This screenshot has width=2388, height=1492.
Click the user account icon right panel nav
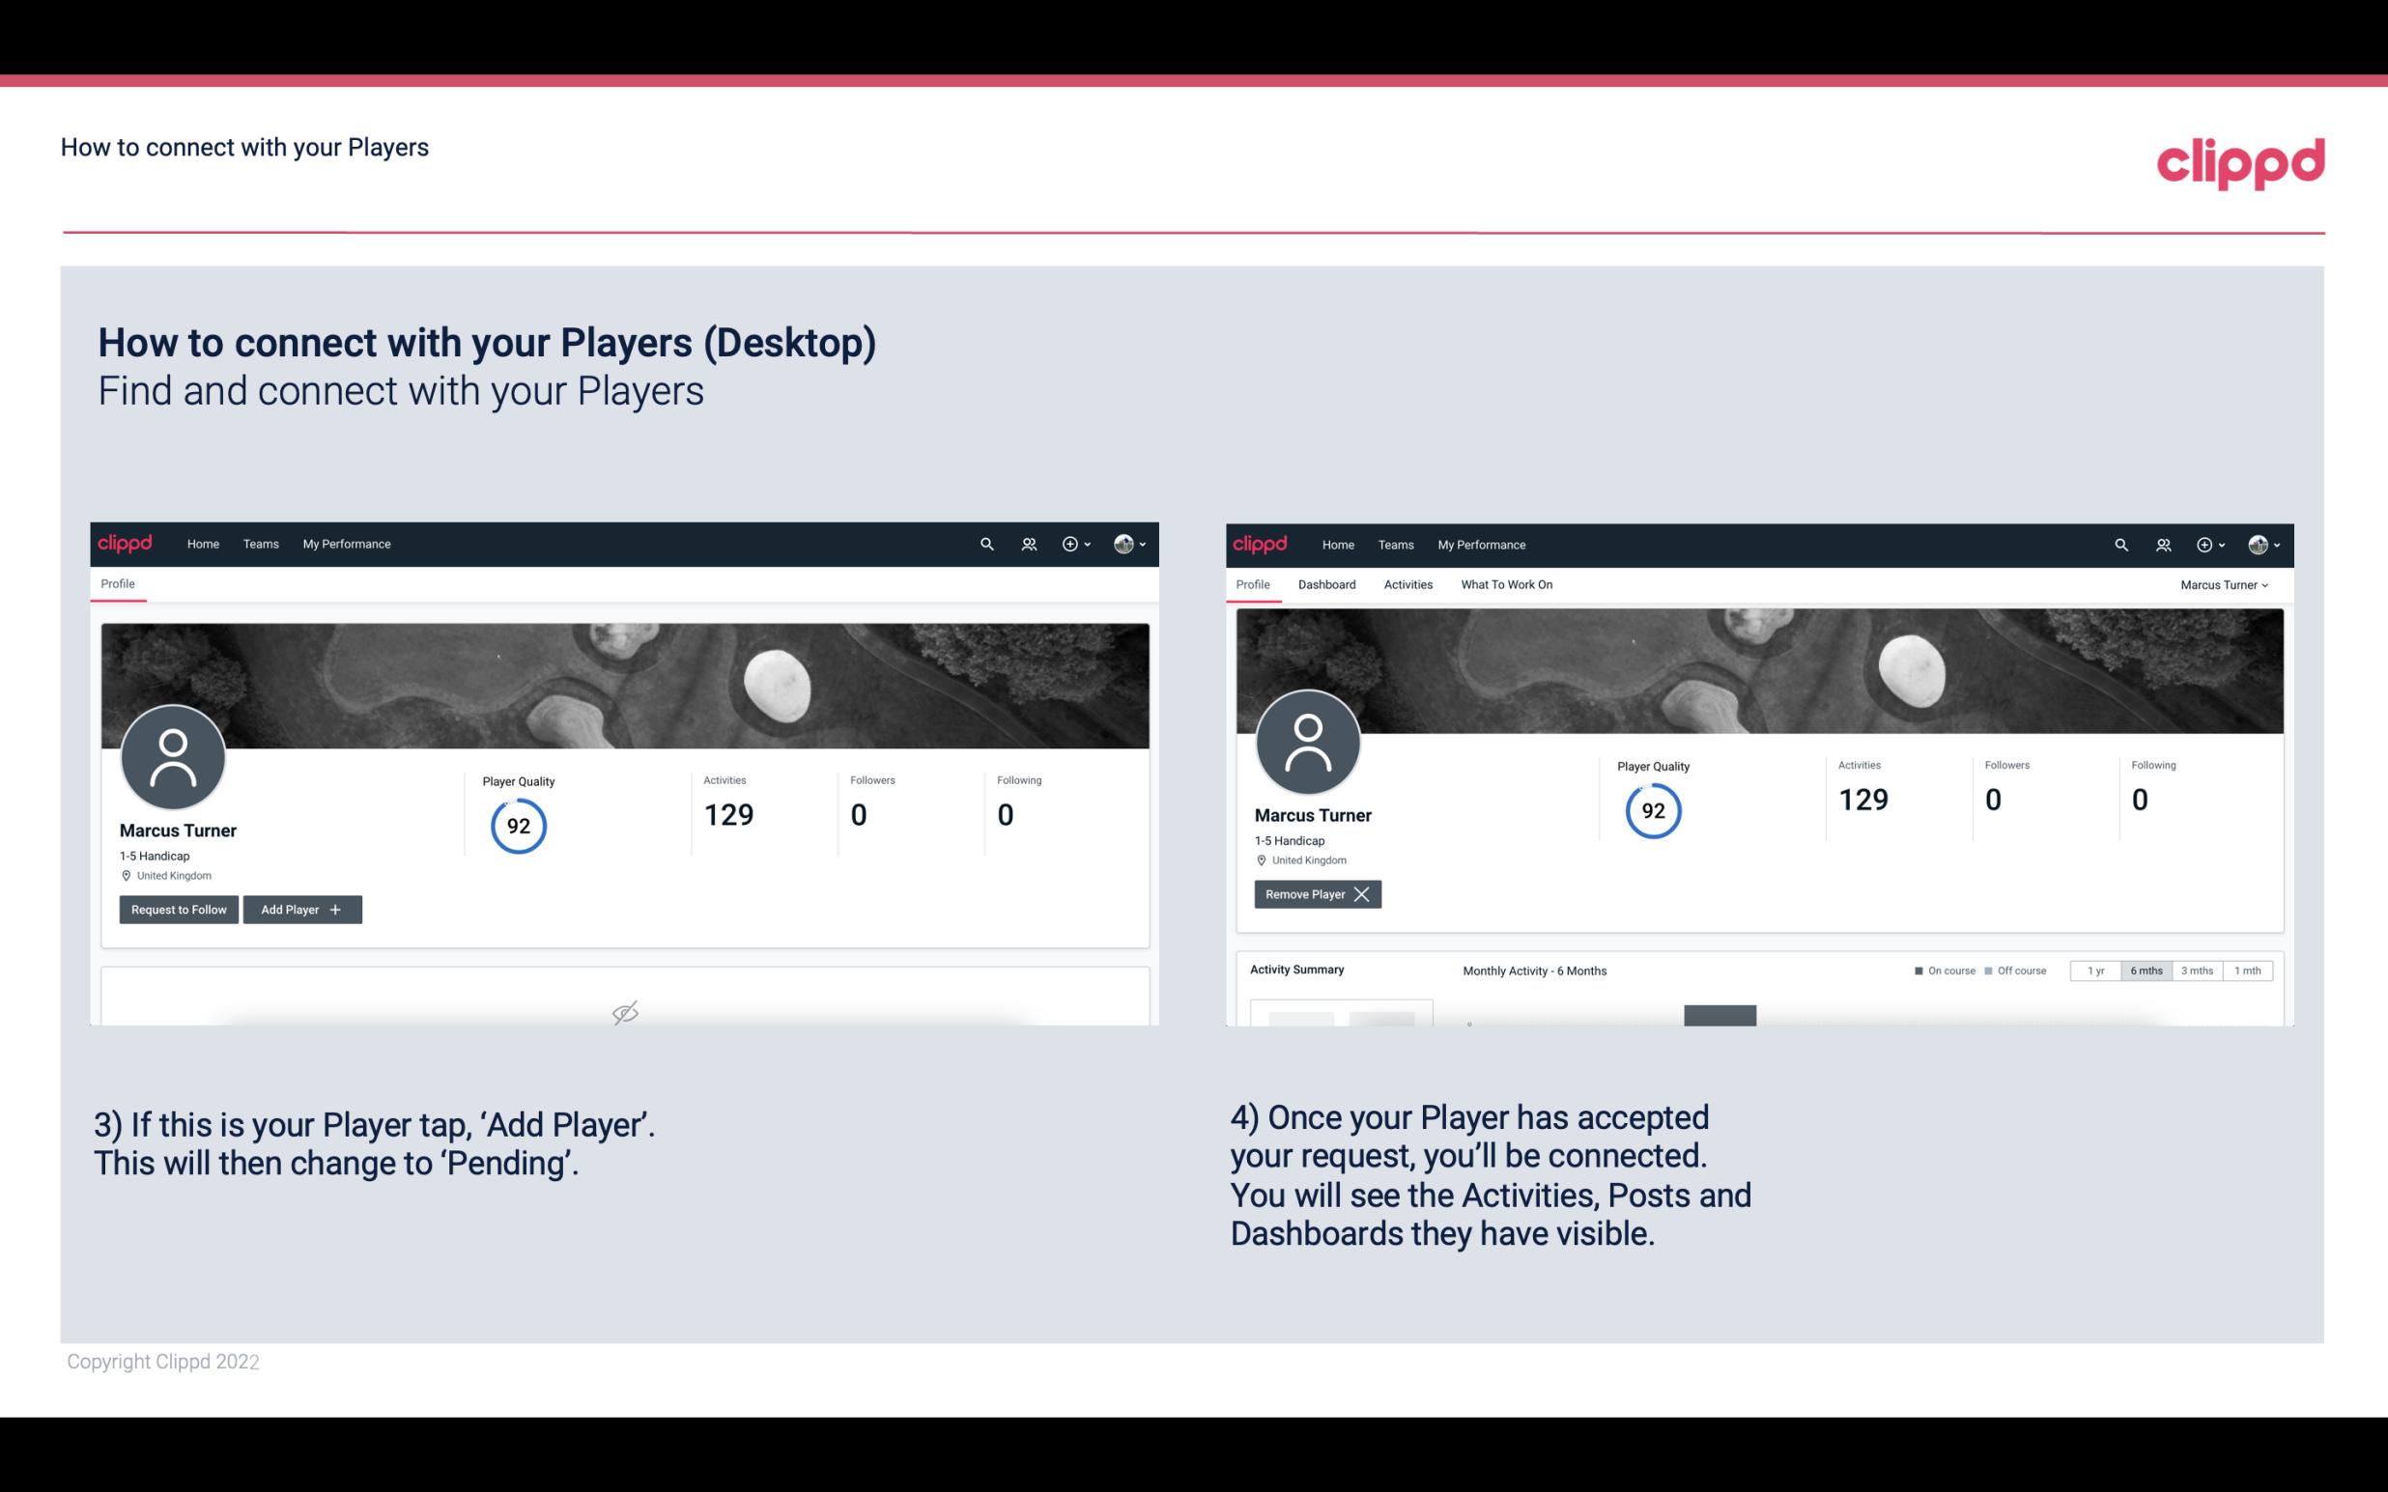click(2258, 543)
